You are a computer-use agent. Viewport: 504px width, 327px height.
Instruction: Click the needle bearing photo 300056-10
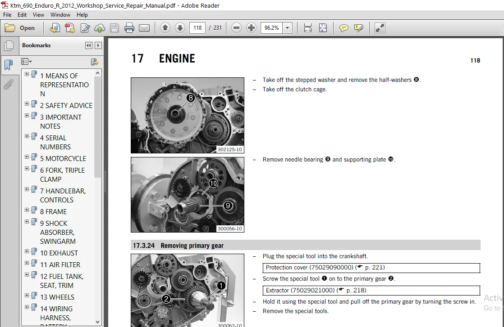point(188,195)
